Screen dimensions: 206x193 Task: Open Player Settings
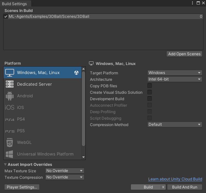pyautogui.click(x=22, y=187)
